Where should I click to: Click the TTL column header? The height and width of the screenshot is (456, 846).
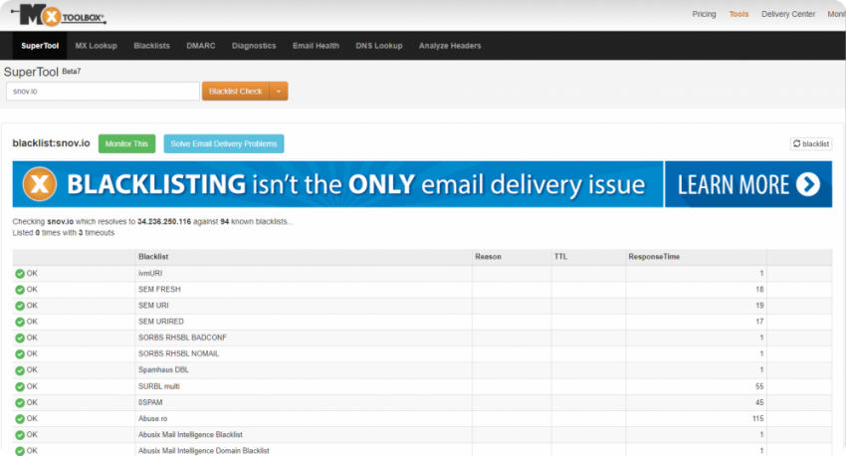click(x=560, y=257)
